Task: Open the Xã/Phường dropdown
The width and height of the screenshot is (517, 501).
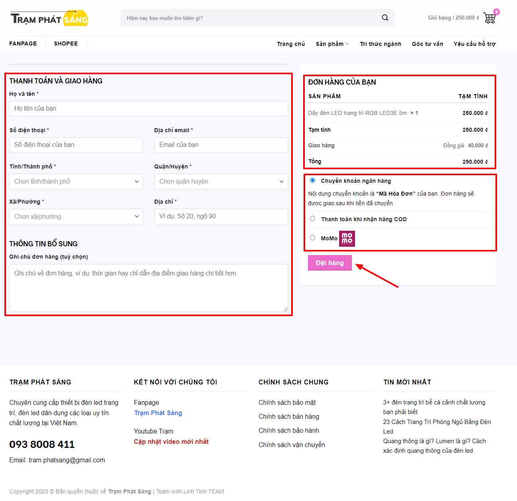Action: [x=76, y=216]
